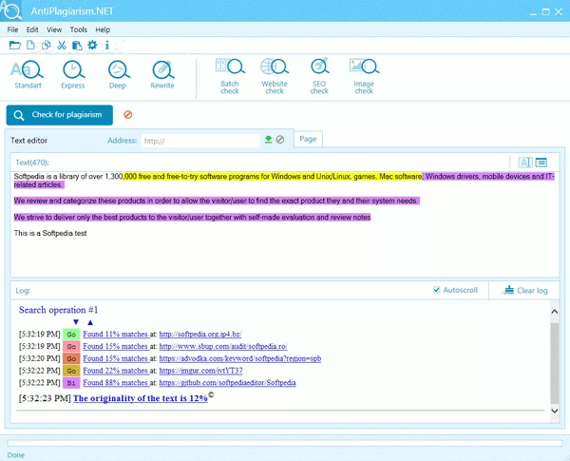The image size is (570, 461).
Task: Create new document with blank page icon
Action: click(x=31, y=45)
